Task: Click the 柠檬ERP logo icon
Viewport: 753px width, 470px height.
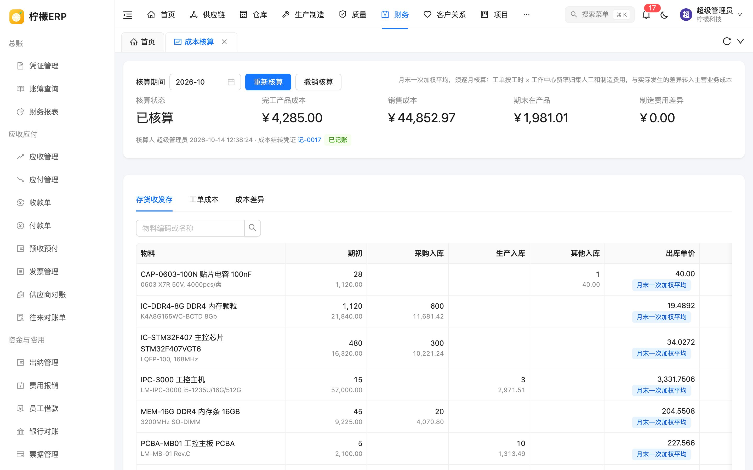Action: [x=16, y=16]
